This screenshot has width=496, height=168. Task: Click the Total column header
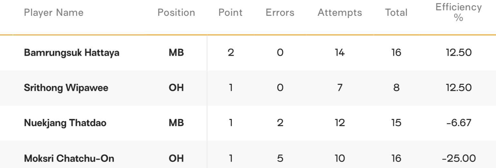pyautogui.click(x=396, y=13)
